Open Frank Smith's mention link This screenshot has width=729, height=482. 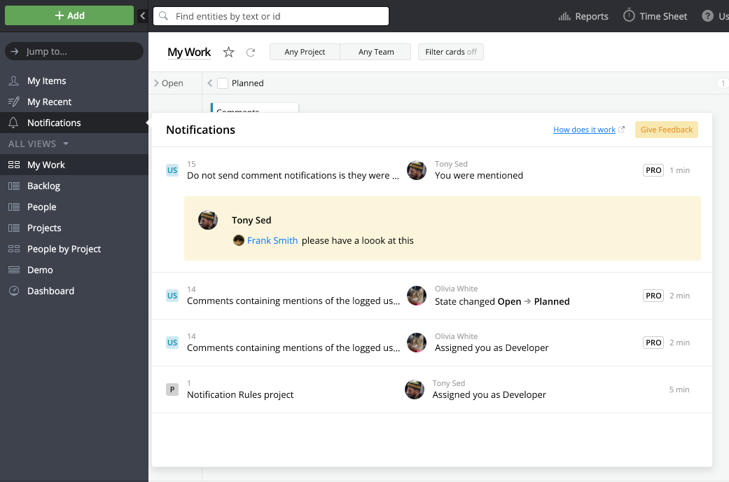point(272,240)
